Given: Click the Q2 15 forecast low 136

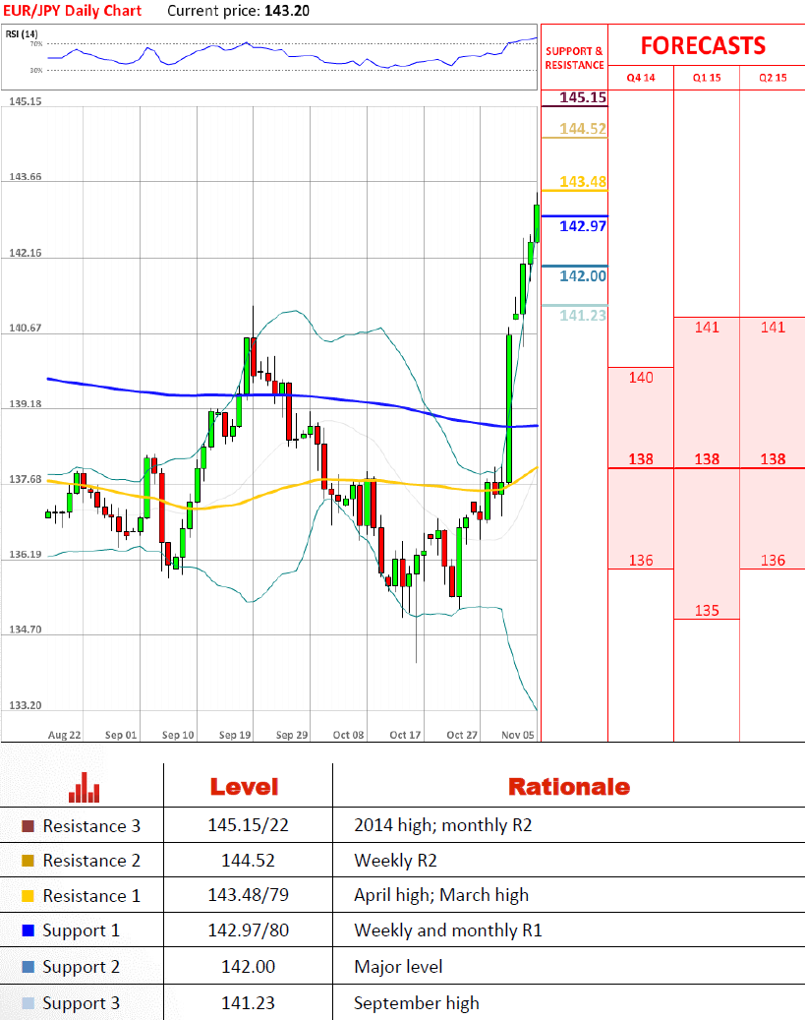Looking at the screenshot, I should (x=773, y=560).
